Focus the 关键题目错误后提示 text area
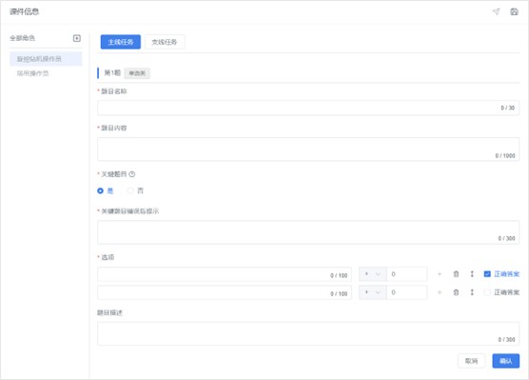The height and width of the screenshot is (380, 529). (x=308, y=232)
